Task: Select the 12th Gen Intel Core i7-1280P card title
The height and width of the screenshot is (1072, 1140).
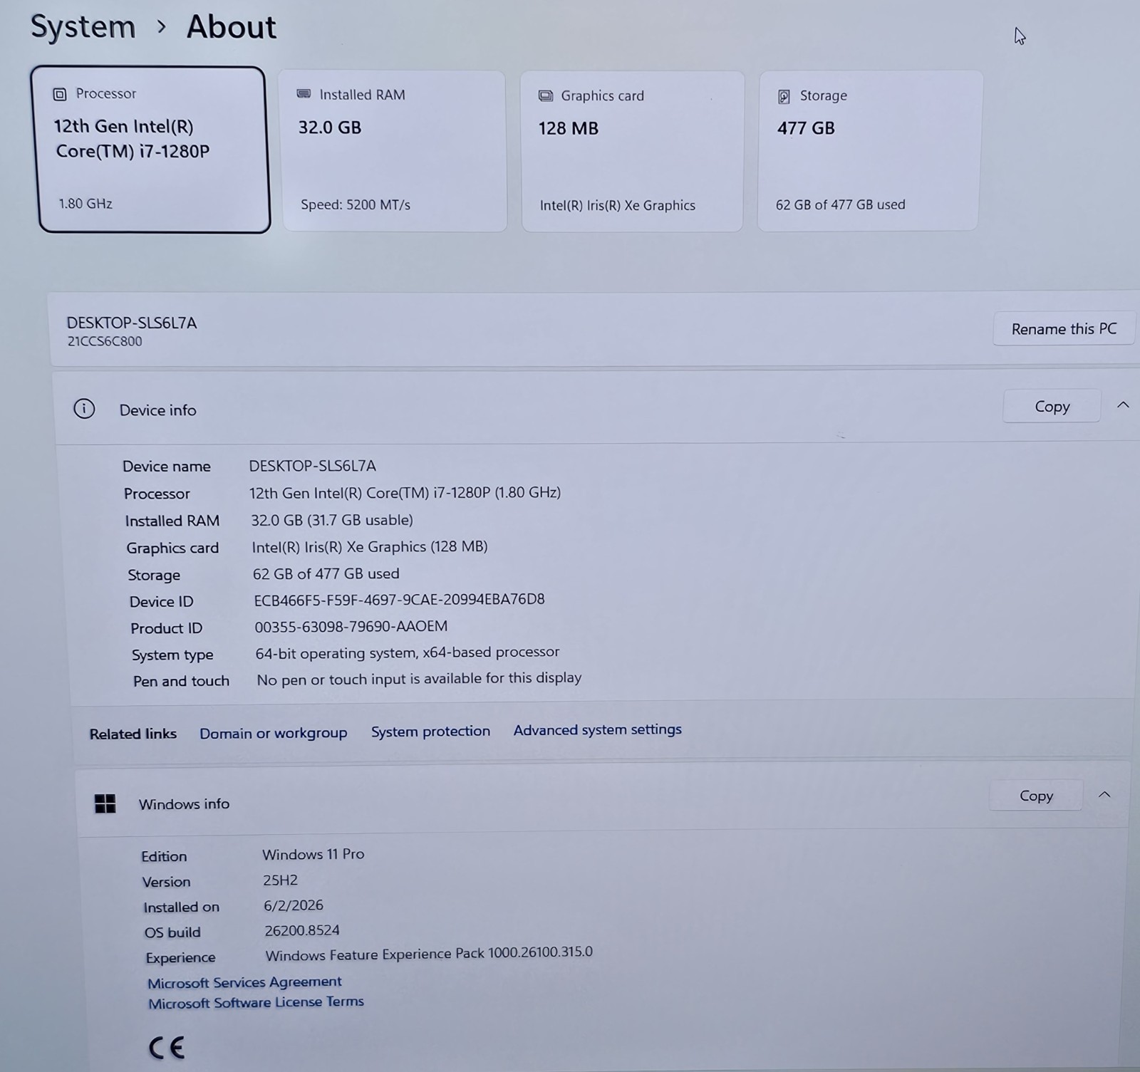Action: (x=132, y=139)
